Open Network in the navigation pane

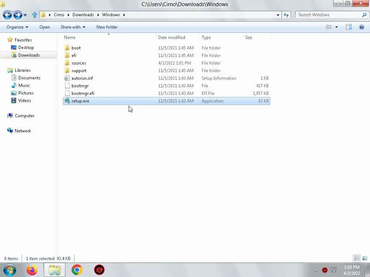23,131
